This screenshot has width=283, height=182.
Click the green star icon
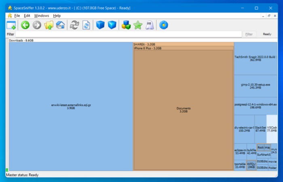[x=138, y=25]
